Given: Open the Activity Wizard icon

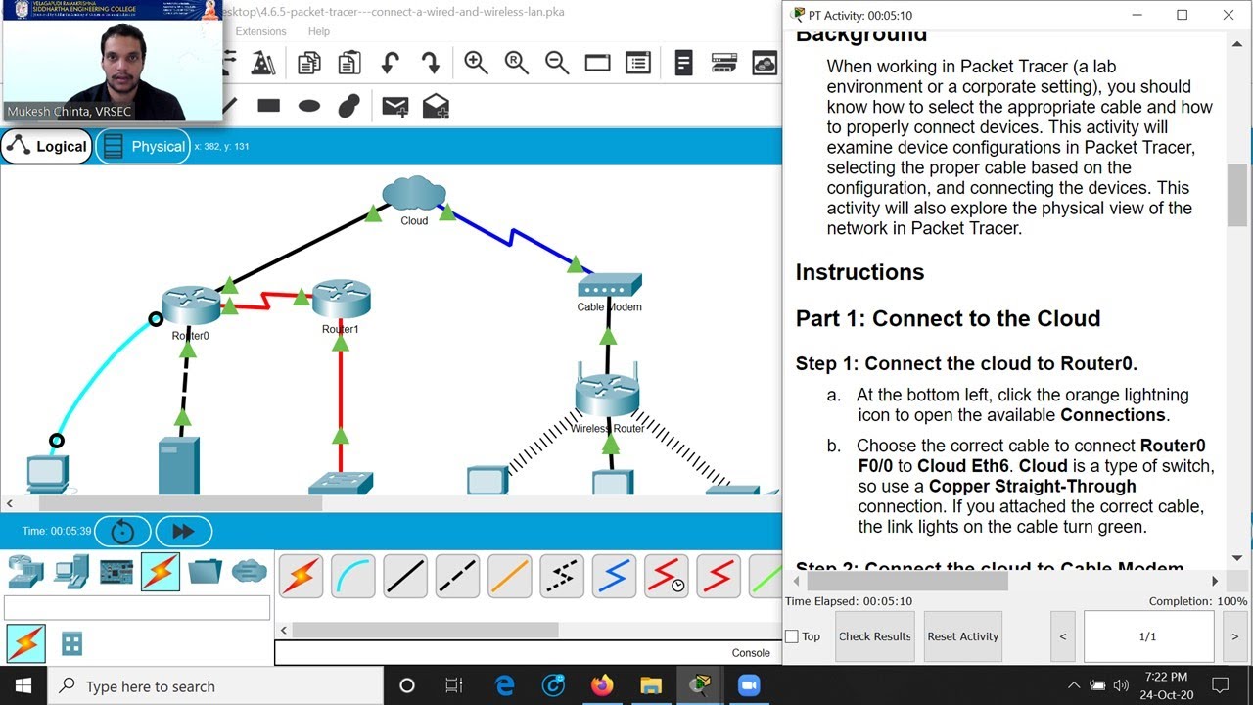Looking at the screenshot, I should (263, 64).
